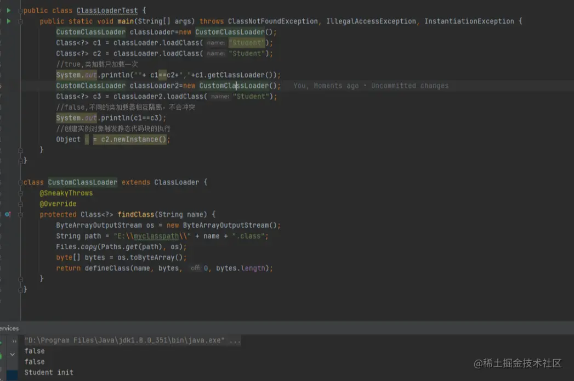574x381 pixels.
Task: Click os.toByteArray() call
Action: point(150,257)
